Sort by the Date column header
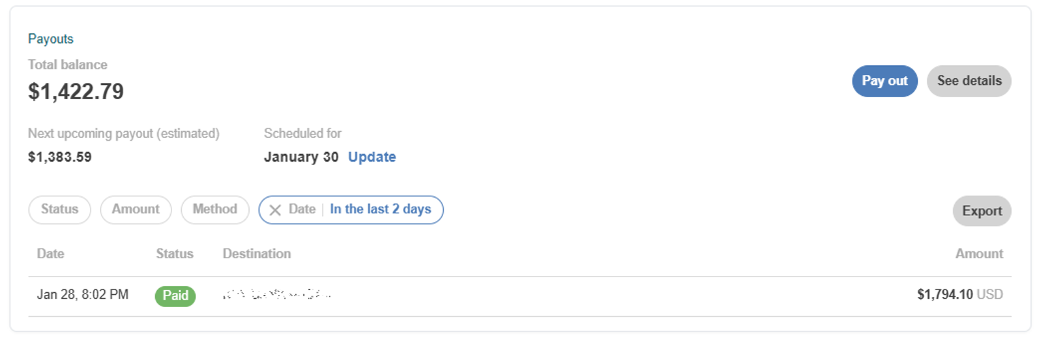Viewport: 1037px width, 337px height. coord(50,253)
